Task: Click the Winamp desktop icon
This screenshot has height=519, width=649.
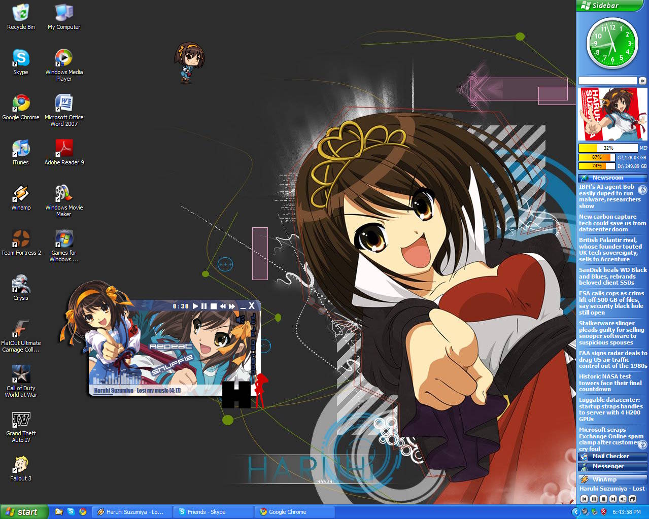Action: [21, 194]
